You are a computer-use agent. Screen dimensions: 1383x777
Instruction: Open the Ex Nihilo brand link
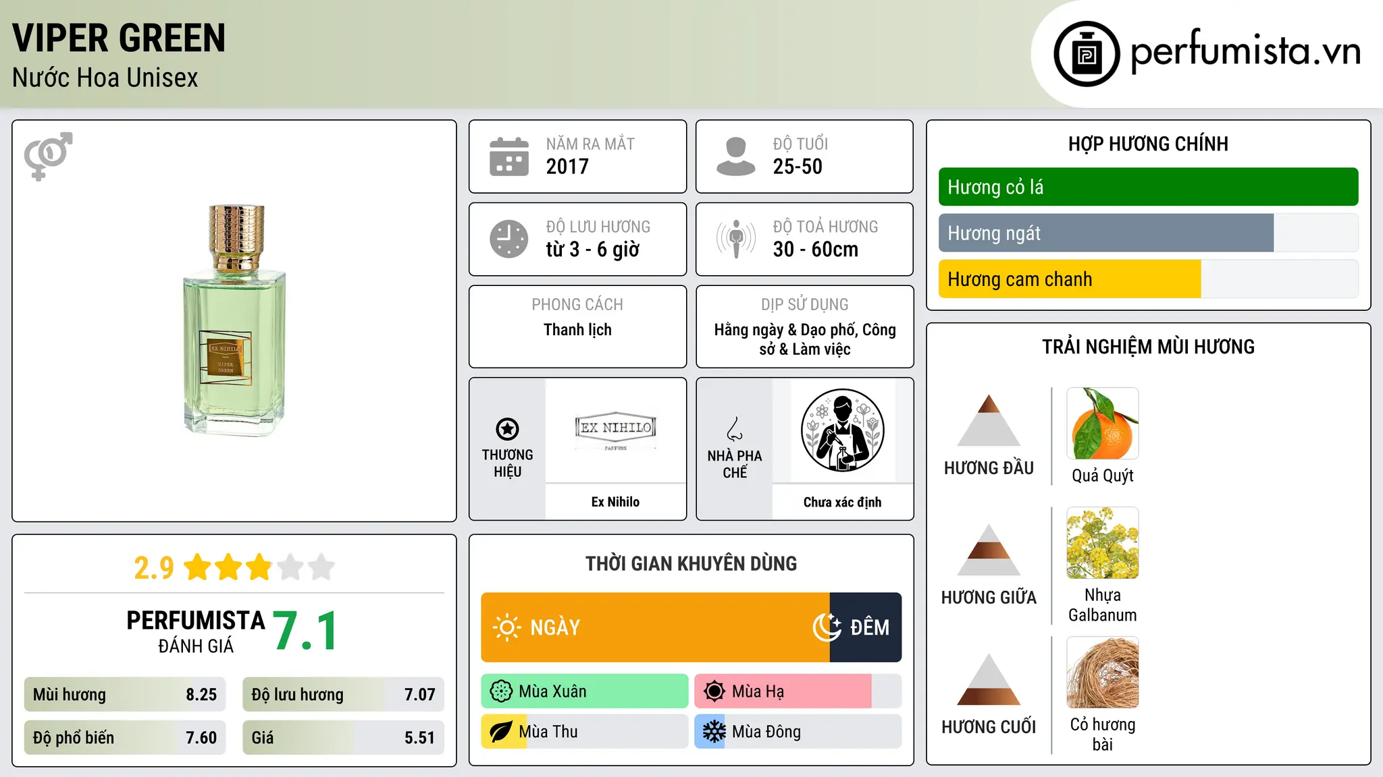coord(615,502)
